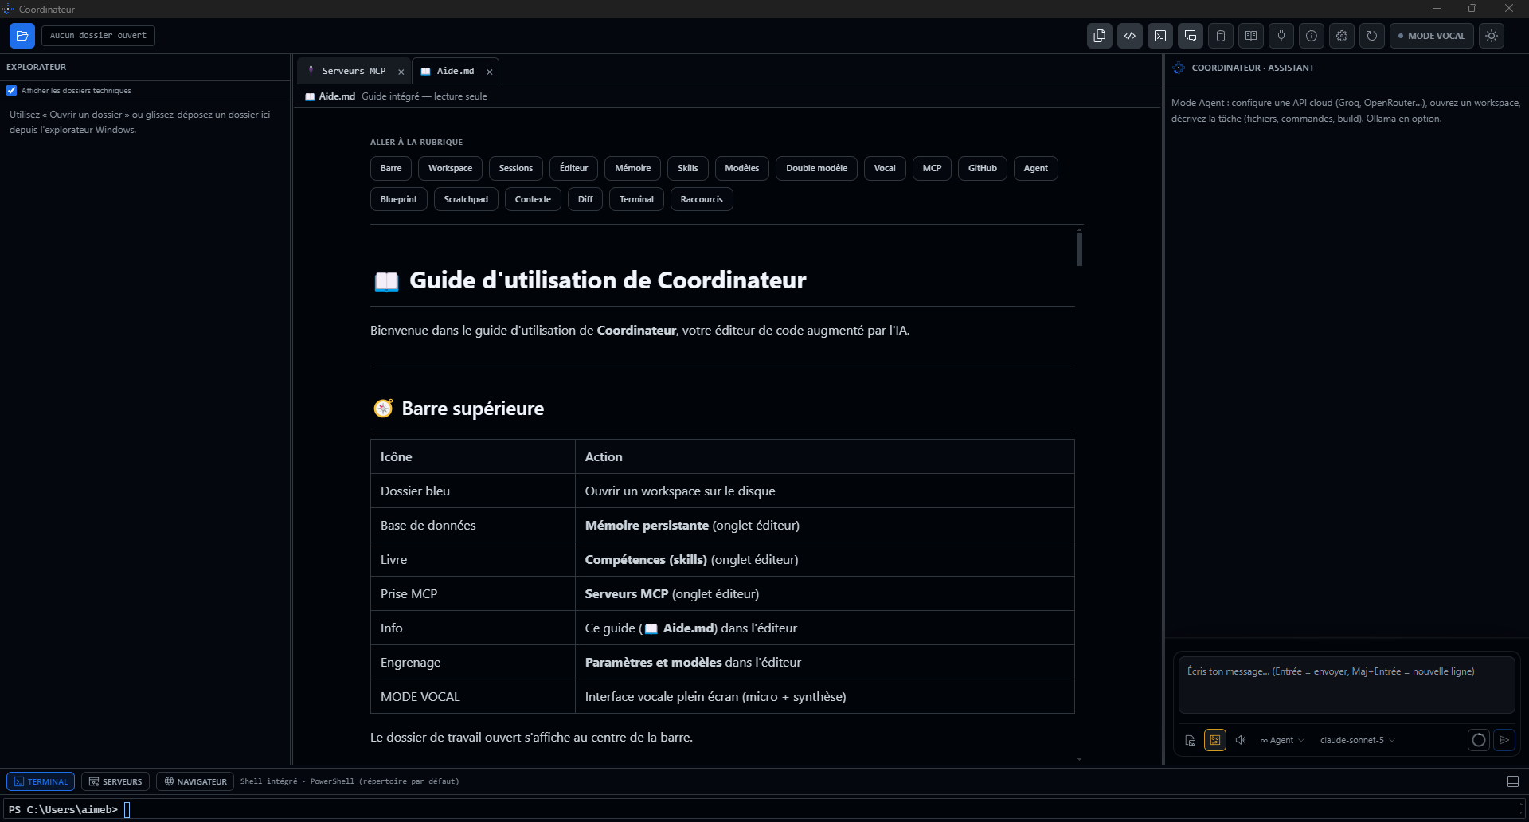Open MCP servers via plug icon
The width and height of the screenshot is (1529, 822).
tap(1281, 36)
